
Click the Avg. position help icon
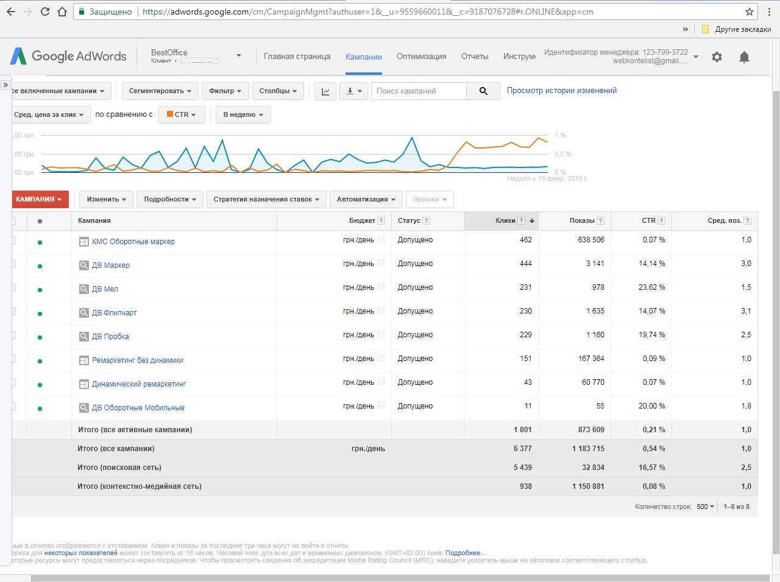click(747, 221)
